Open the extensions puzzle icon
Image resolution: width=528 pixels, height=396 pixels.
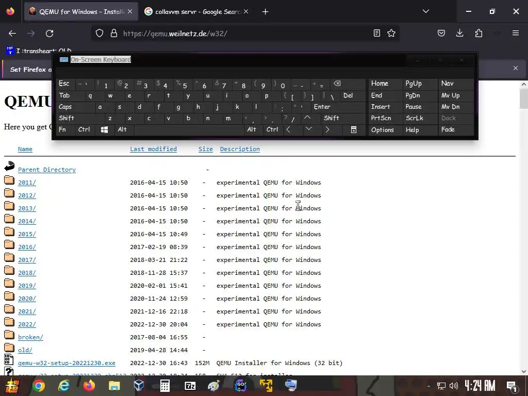pos(478,33)
